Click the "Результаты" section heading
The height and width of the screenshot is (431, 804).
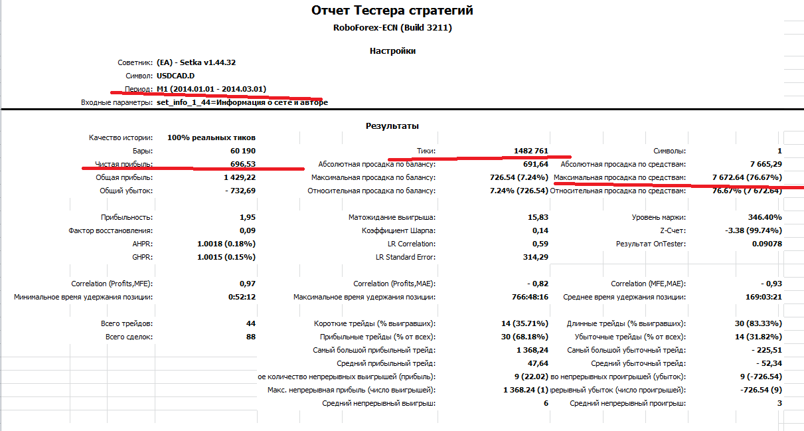(392, 126)
